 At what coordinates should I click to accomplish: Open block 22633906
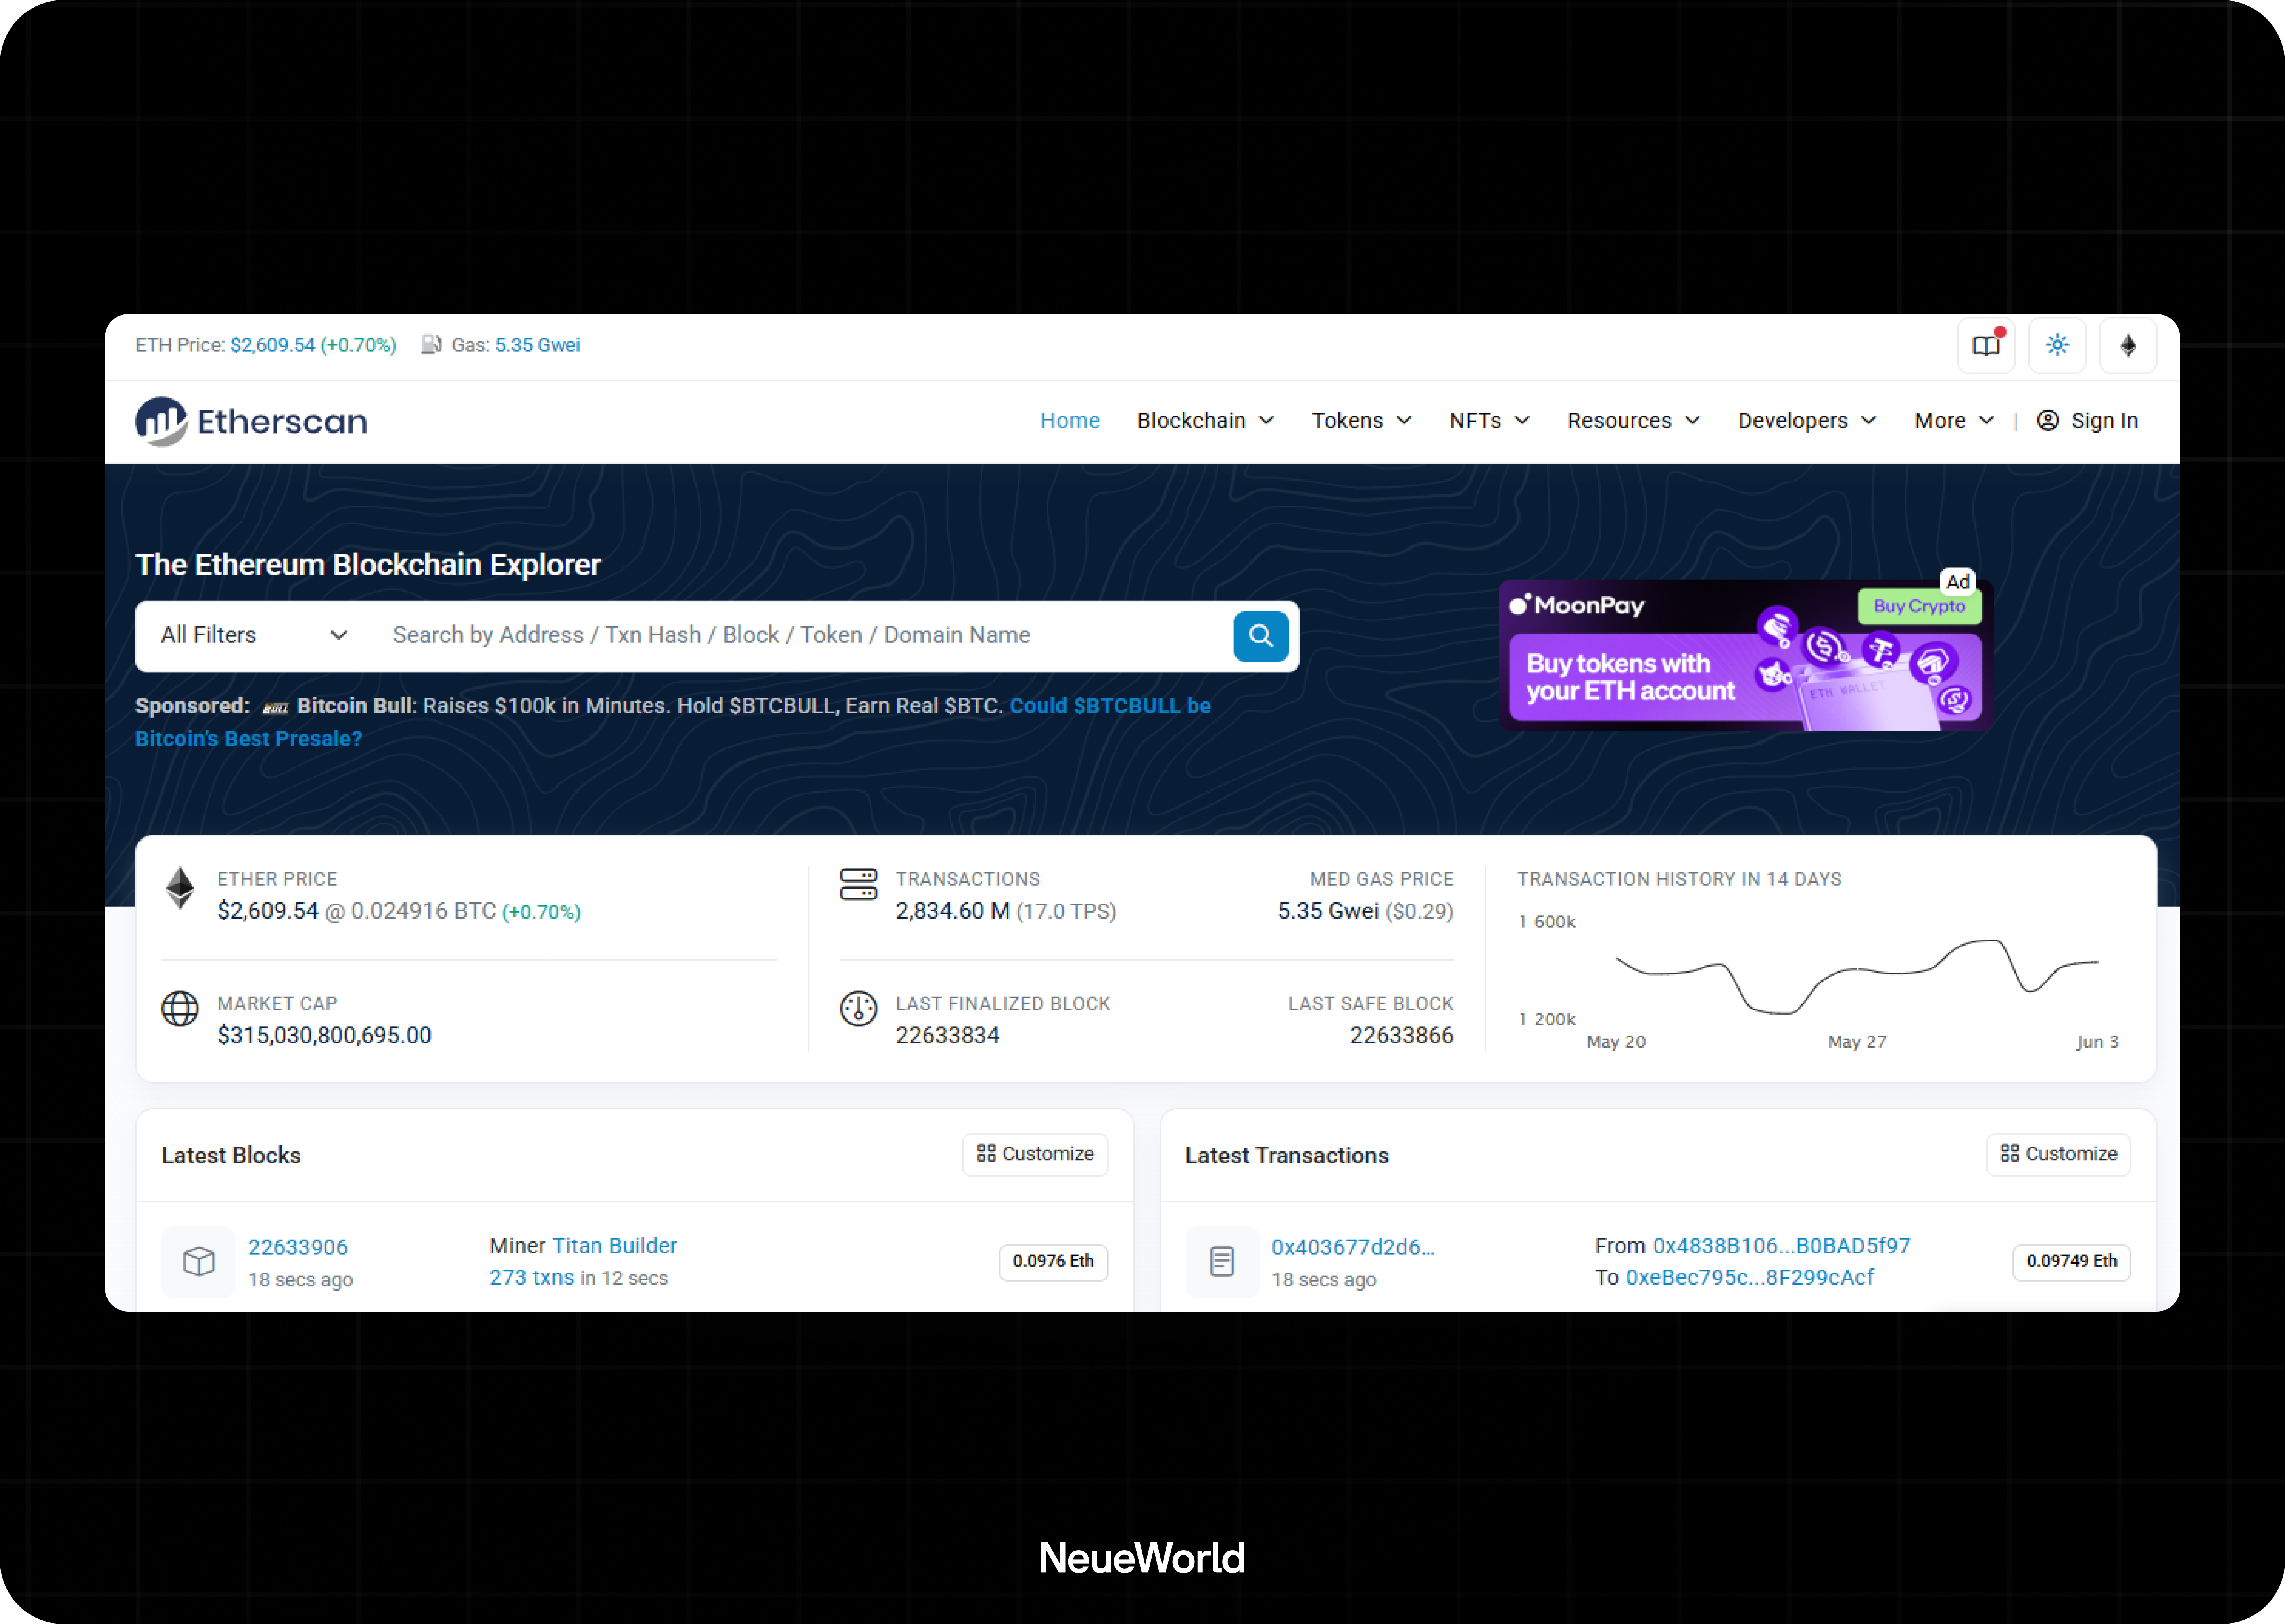pos(298,1247)
